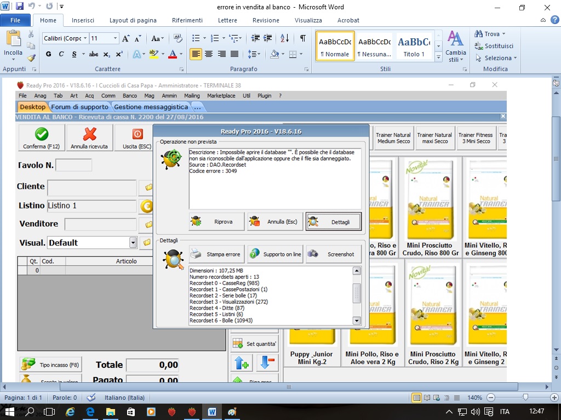Apply the Titolo 1 style

click(414, 46)
